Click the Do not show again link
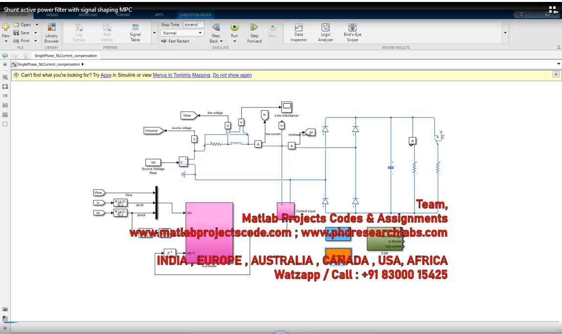This screenshot has width=562, height=334. pyautogui.click(x=232, y=75)
